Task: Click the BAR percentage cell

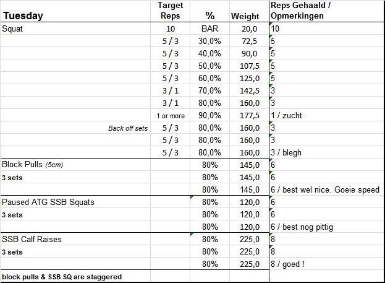Action: [210, 28]
